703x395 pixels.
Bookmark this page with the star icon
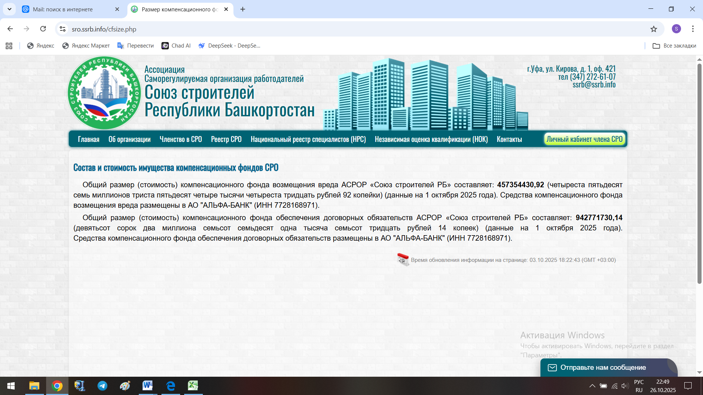point(654,29)
